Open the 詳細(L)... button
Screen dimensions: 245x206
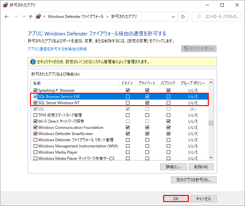click(x=173, y=167)
